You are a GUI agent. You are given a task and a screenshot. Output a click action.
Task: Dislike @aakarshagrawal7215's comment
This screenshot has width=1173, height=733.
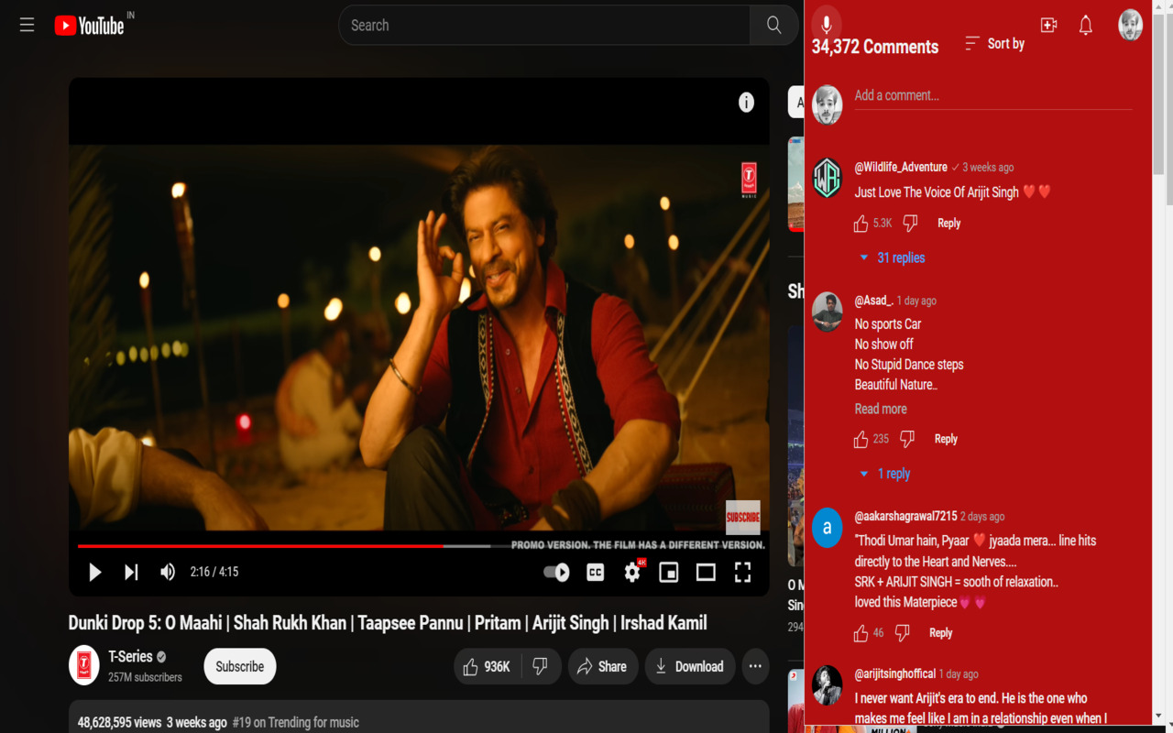click(x=903, y=633)
